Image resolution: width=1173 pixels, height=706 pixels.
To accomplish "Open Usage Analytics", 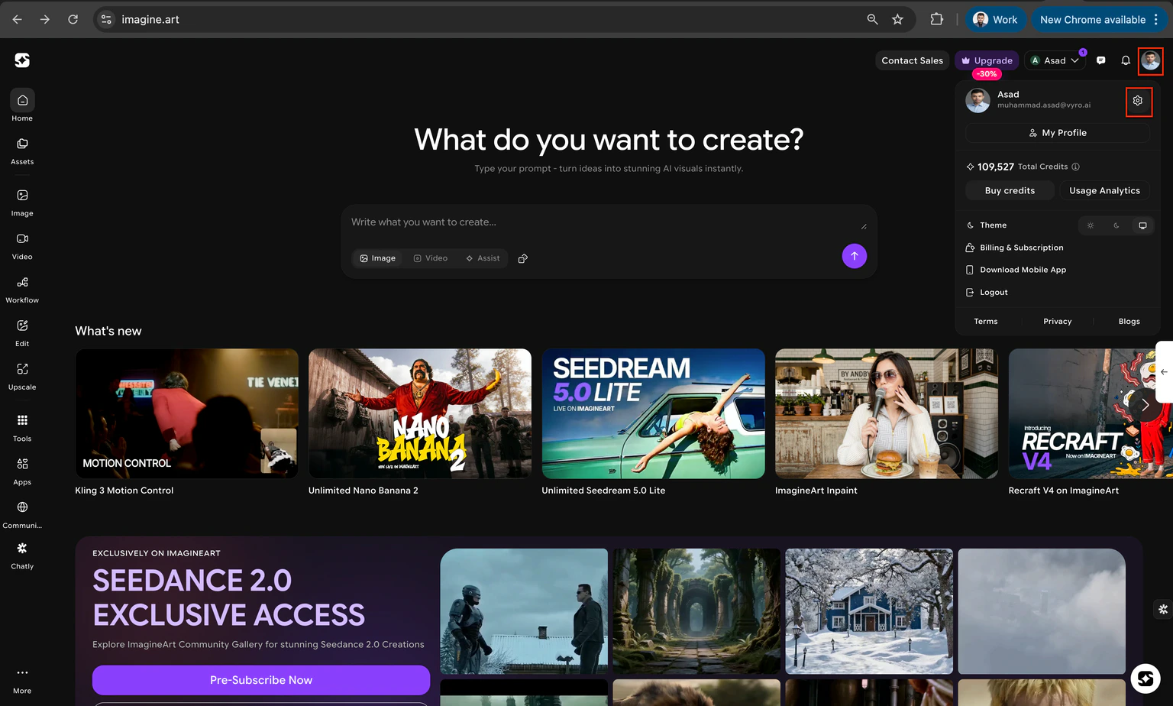I will 1104,190.
